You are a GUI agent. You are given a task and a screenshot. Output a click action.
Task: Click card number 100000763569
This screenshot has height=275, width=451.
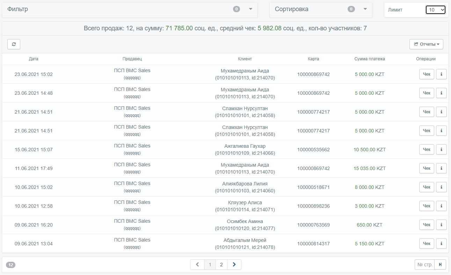click(313, 225)
